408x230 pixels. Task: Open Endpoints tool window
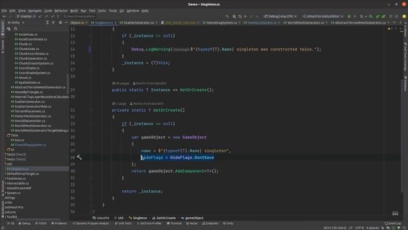210,224
